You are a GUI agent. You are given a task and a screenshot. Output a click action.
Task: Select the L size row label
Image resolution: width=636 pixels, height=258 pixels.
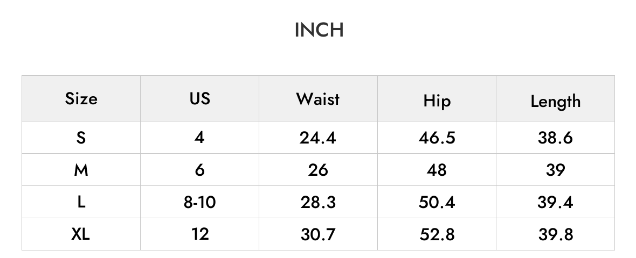tap(81, 202)
